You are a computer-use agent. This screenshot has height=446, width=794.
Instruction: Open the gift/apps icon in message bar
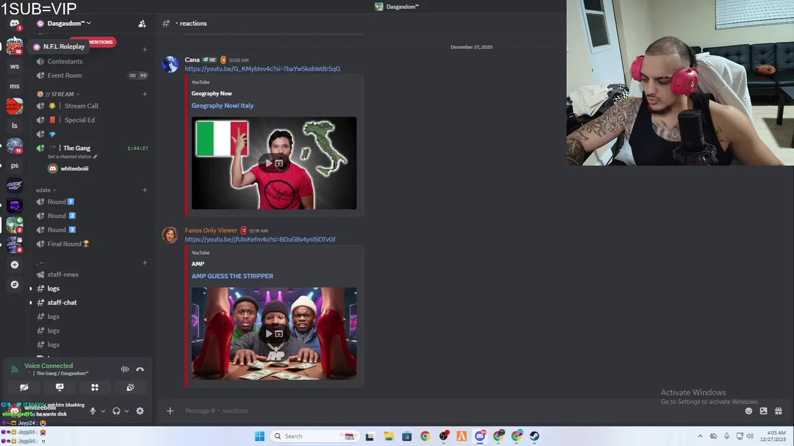(778, 411)
